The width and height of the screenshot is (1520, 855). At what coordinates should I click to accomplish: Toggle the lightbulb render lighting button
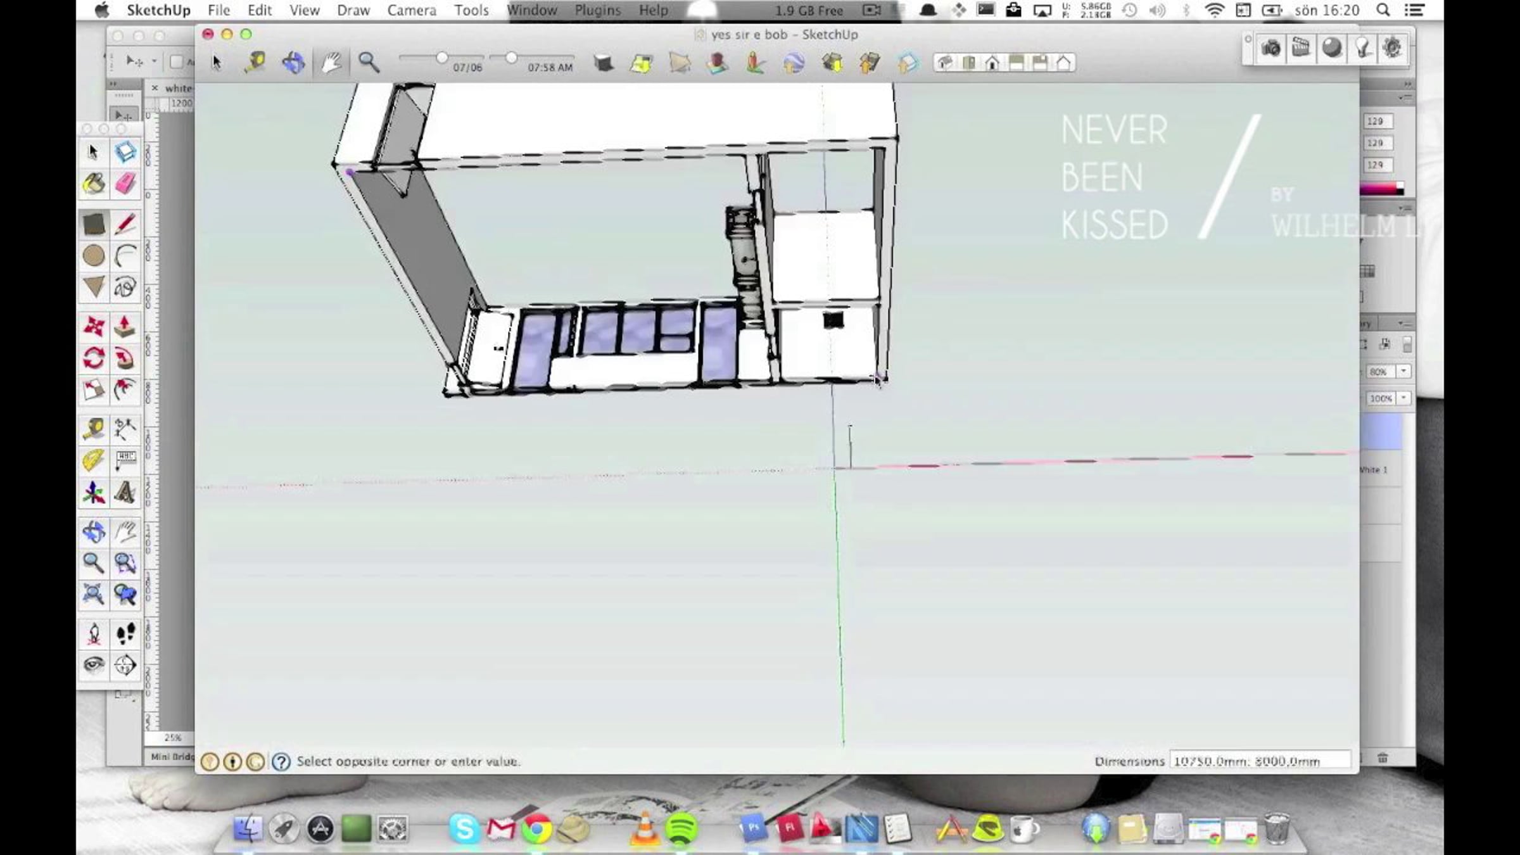pyautogui.click(x=1362, y=49)
